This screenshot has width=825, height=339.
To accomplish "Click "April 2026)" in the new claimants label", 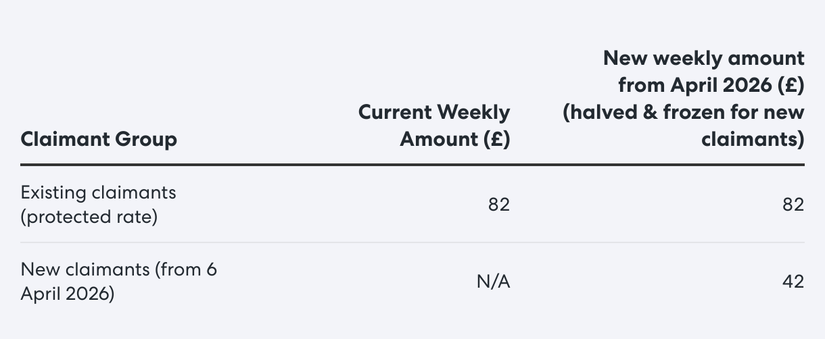I will pos(68,295).
